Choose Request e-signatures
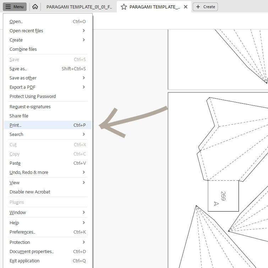Screen dimensions: 268x268 pyautogui.click(x=48, y=106)
